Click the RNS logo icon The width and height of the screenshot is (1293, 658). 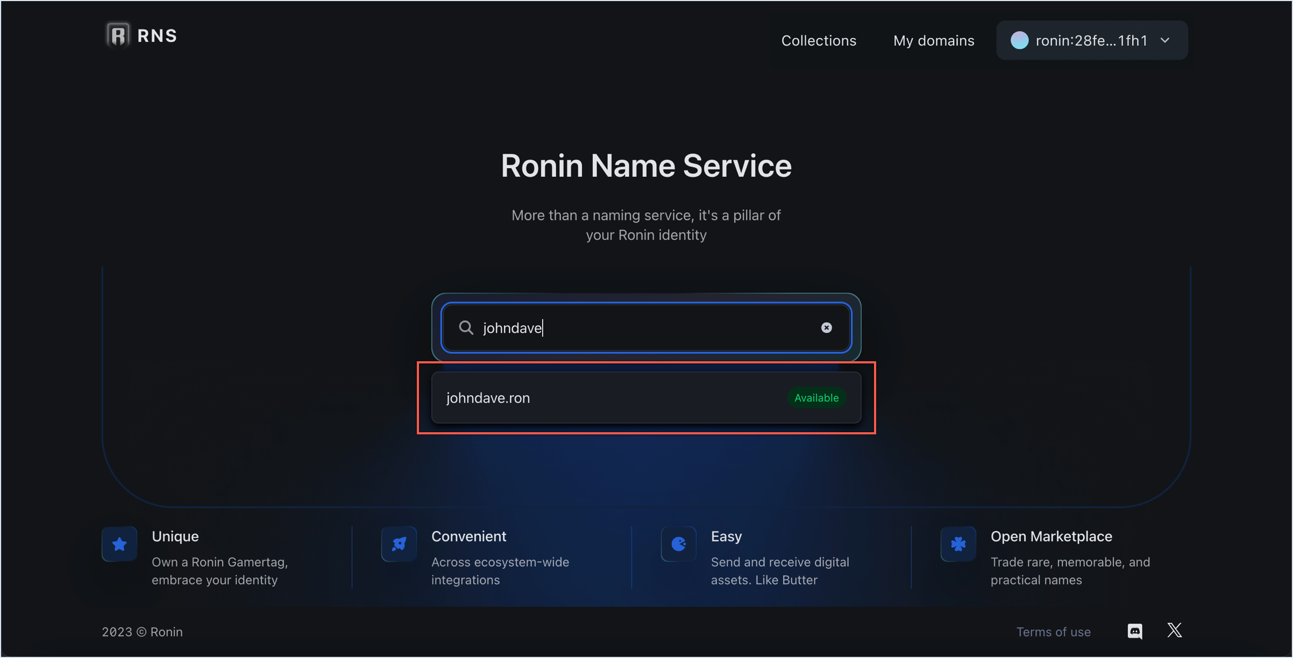[x=118, y=35]
